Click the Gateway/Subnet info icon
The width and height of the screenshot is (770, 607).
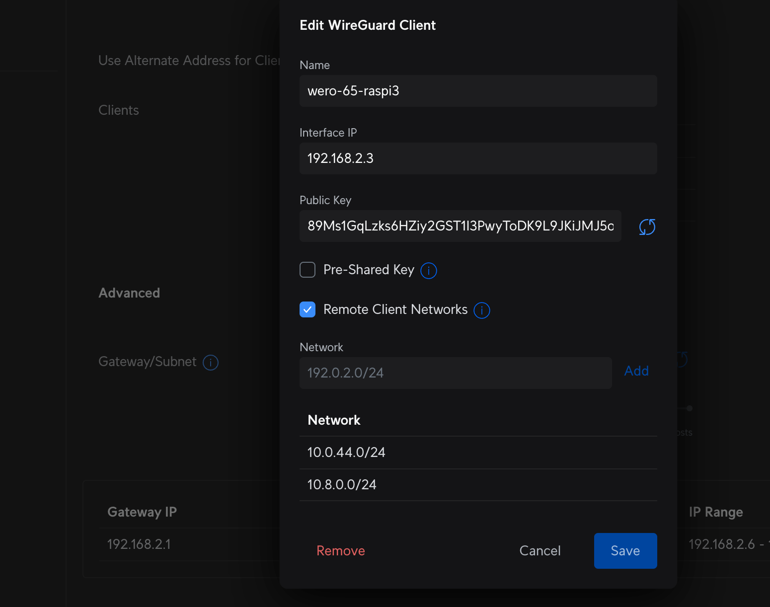(x=211, y=363)
